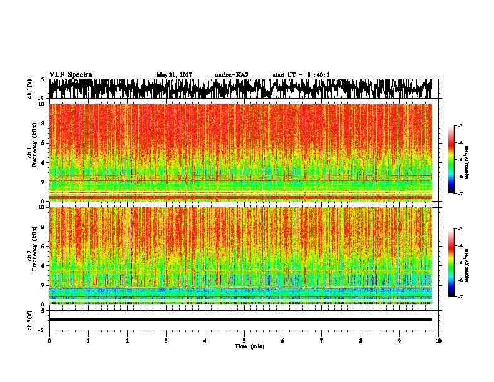The width and height of the screenshot is (494, 382).
Task: Click the time axis tick label '0'
Action: 49,341
